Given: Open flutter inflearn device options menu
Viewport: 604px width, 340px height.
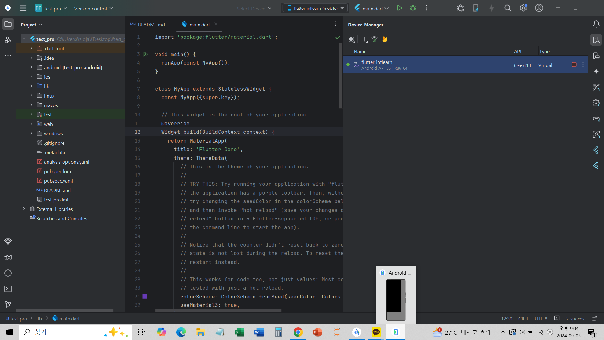Looking at the screenshot, I should [583, 65].
